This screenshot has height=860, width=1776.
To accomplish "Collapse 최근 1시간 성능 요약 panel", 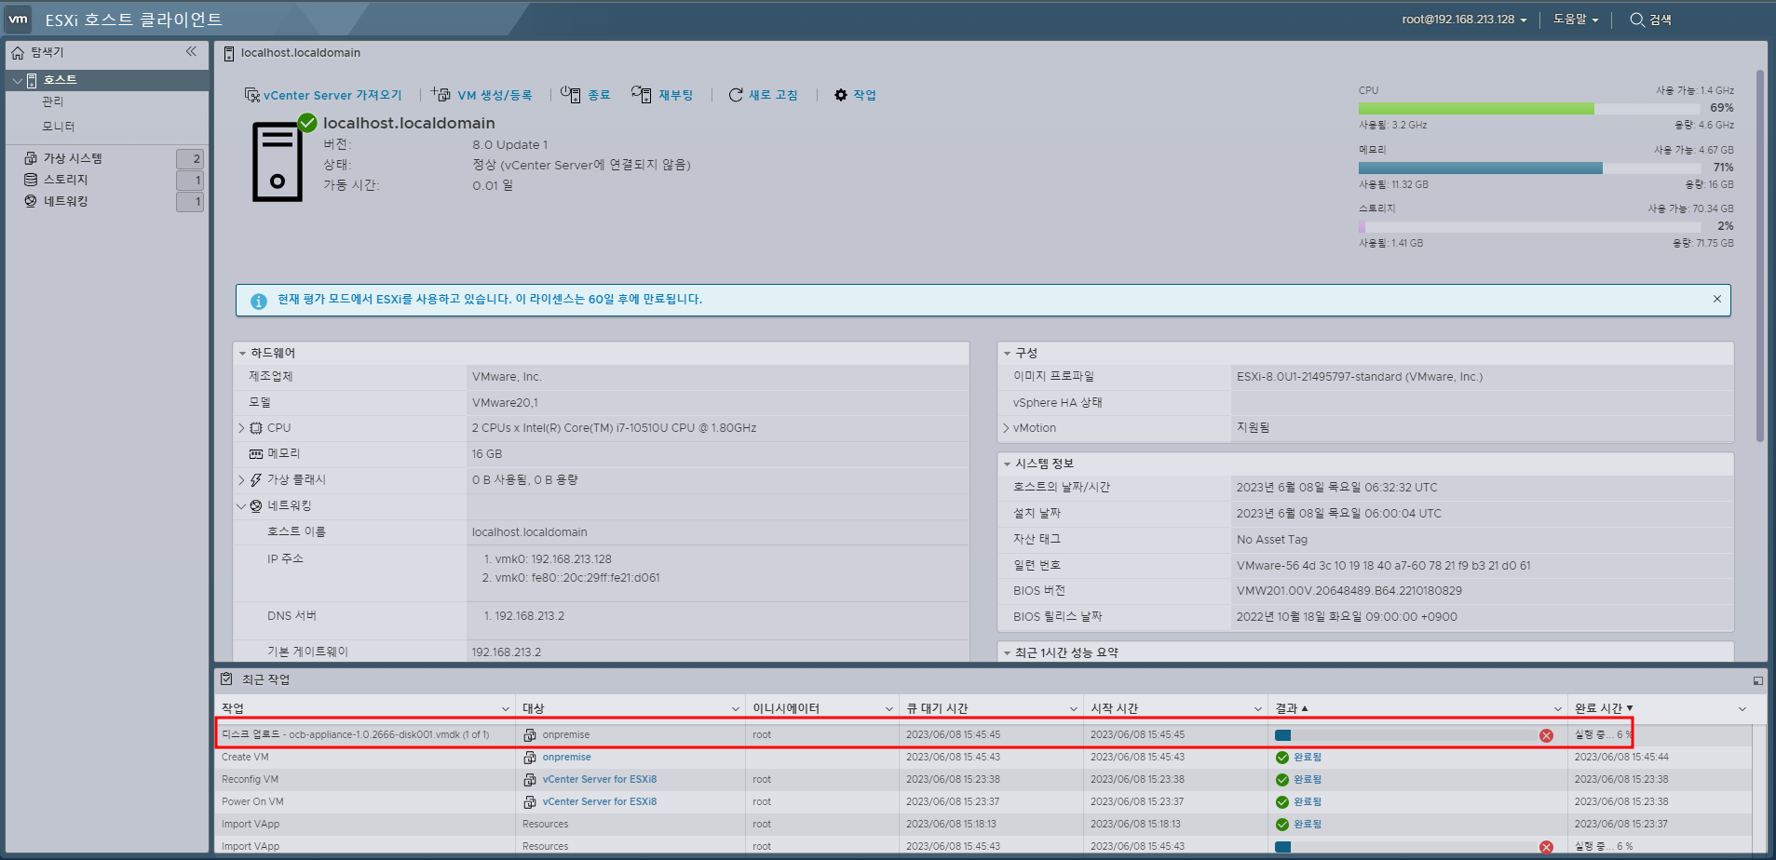I will (1007, 653).
